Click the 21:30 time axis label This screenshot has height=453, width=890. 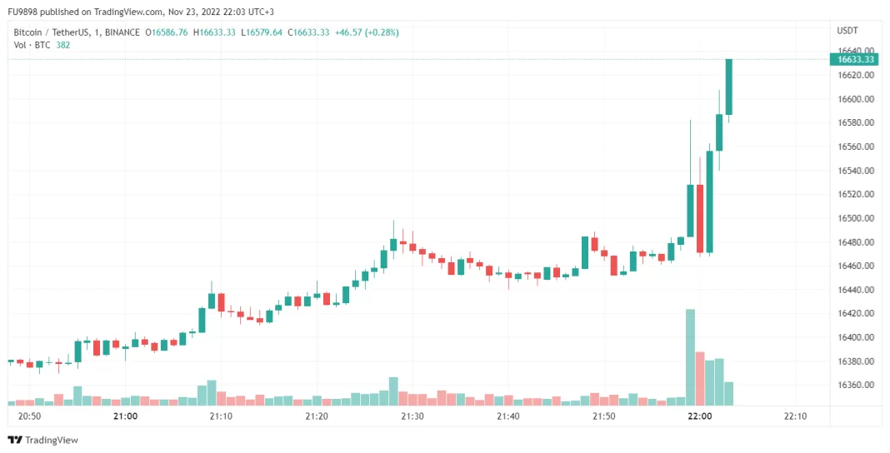click(x=412, y=416)
